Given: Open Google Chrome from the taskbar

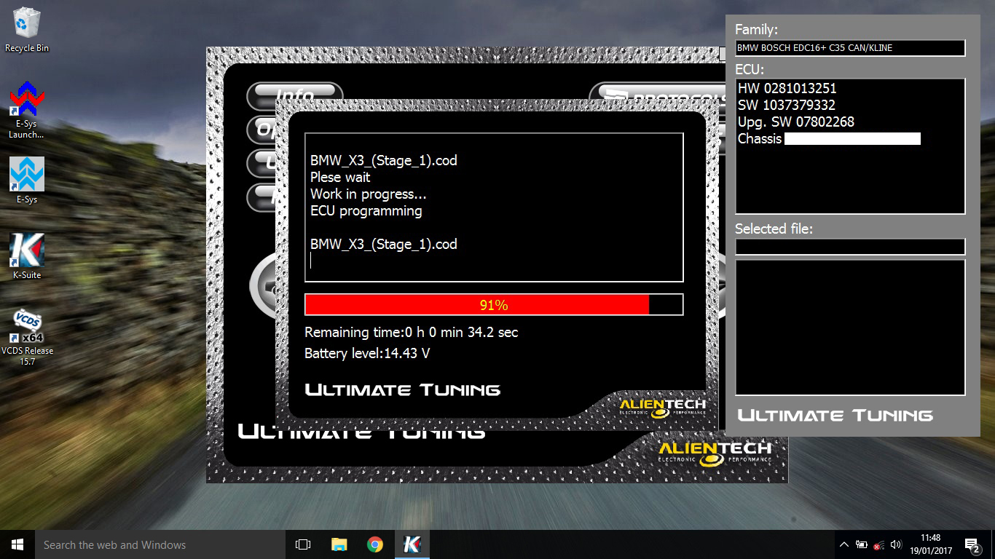Looking at the screenshot, I should tap(375, 544).
